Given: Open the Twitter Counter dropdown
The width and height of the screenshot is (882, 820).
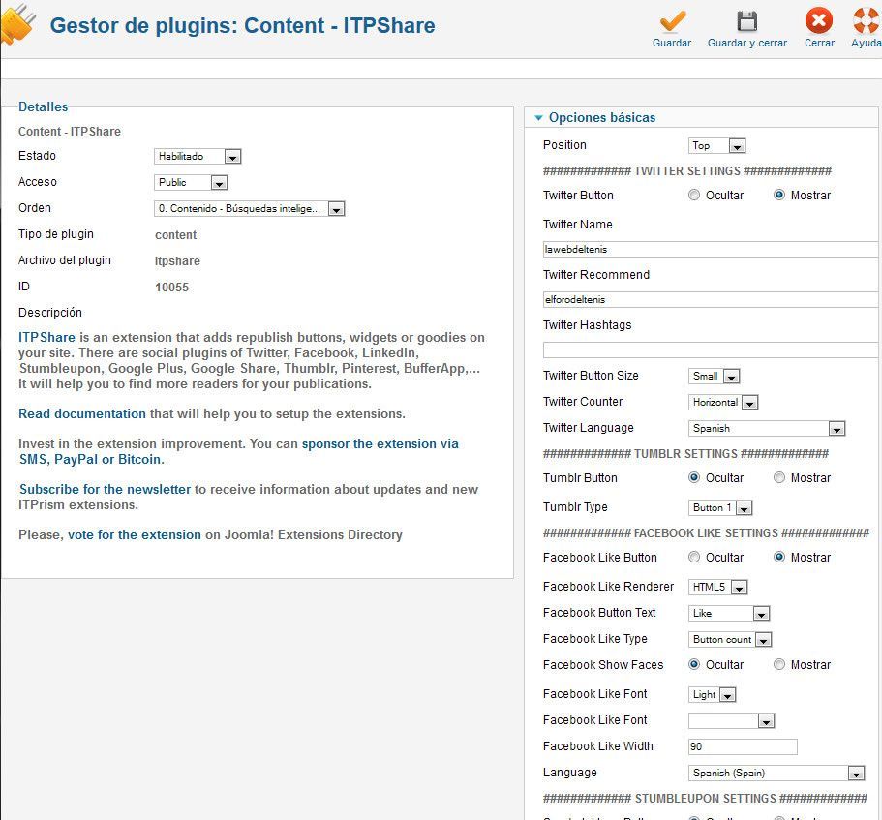Looking at the screenshot, I should pyautogui.click(x=723, y=402).
